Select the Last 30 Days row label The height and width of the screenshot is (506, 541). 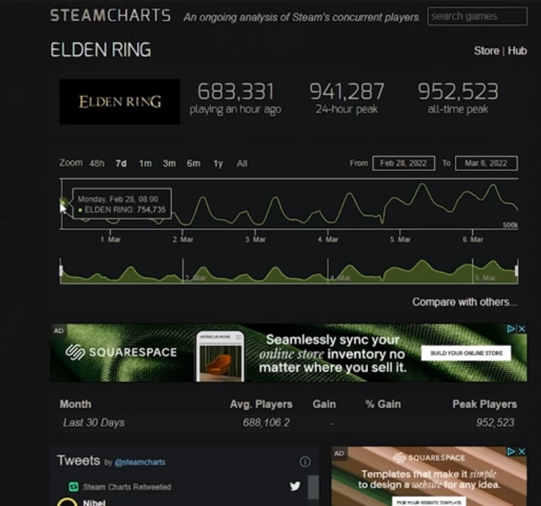pos(94,423)
